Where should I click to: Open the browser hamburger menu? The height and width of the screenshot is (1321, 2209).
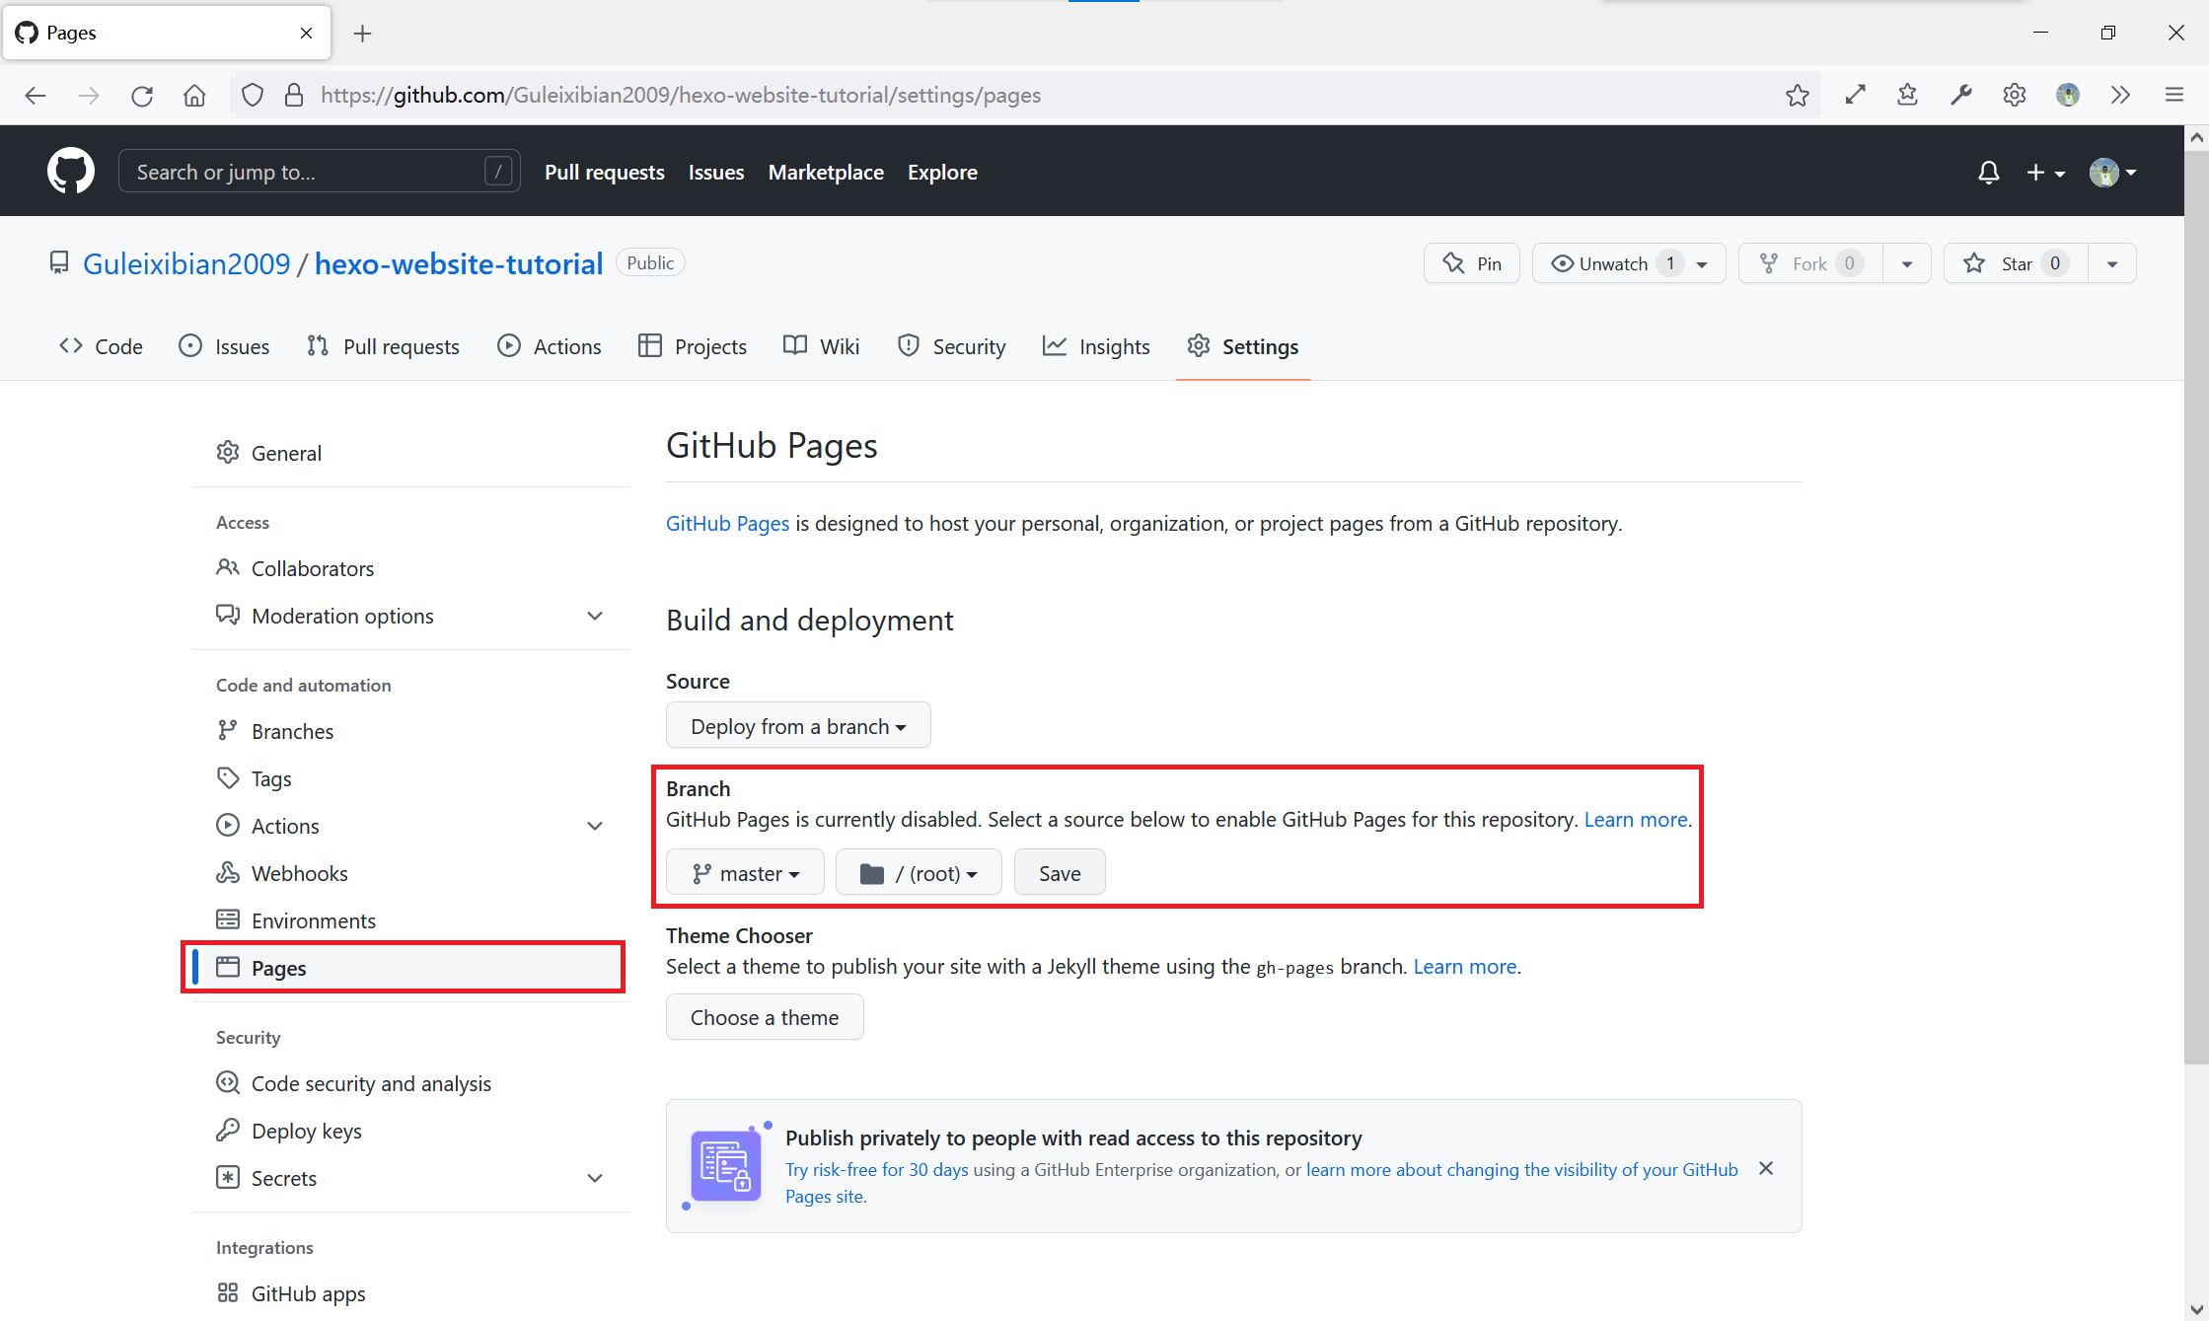click(x=2173, y=96)
